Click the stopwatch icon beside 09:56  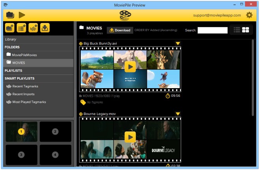pyautogui.click(x=168, y=96)
